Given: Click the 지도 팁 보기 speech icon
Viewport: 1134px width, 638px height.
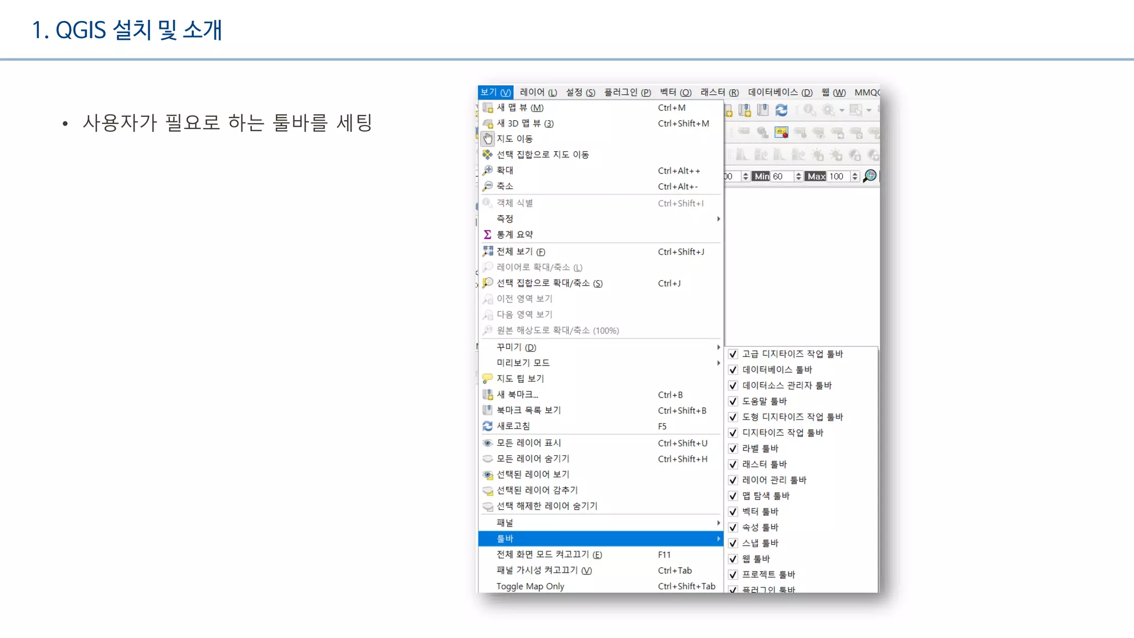Looking at the screenshot, I should [x=487, y=378].
